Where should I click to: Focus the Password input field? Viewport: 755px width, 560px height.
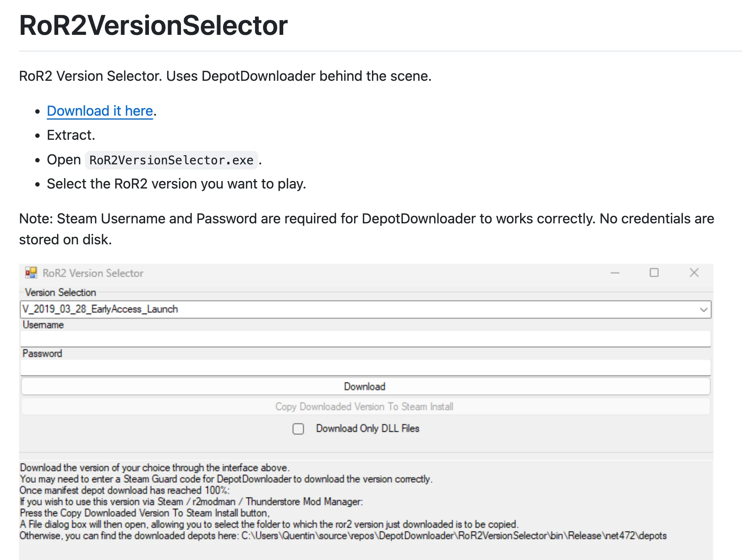(365, 368)
